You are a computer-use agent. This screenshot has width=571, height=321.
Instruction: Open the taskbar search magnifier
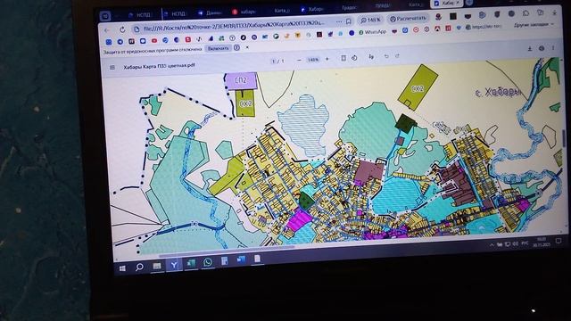(x=139, y=267)
